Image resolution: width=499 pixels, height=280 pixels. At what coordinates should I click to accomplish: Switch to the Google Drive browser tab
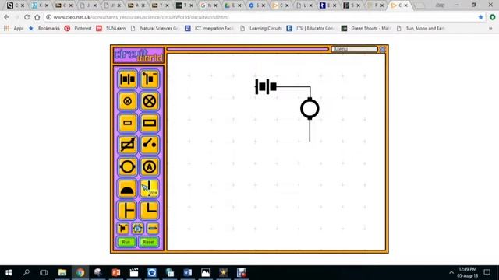(x=232, y=5)
